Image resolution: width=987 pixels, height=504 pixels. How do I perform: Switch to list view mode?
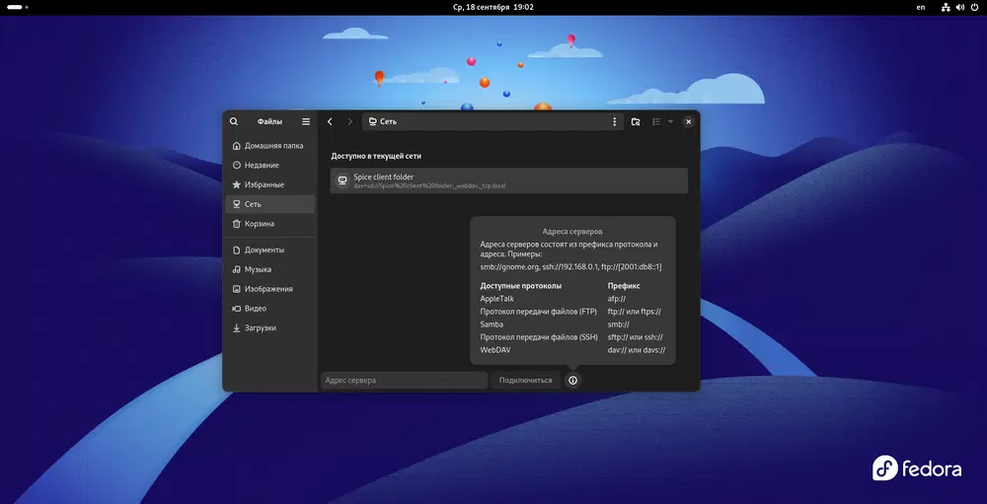pyautogui.click(x=656, y=121)
